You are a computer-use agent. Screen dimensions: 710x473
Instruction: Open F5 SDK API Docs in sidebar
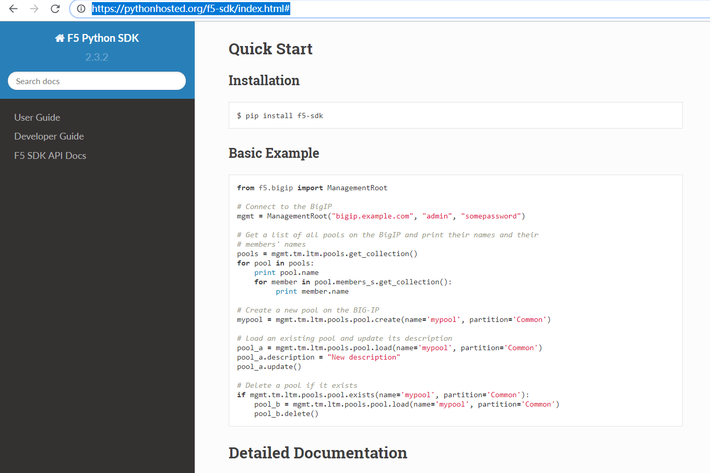pyautogui.click(x=50, y=156)
